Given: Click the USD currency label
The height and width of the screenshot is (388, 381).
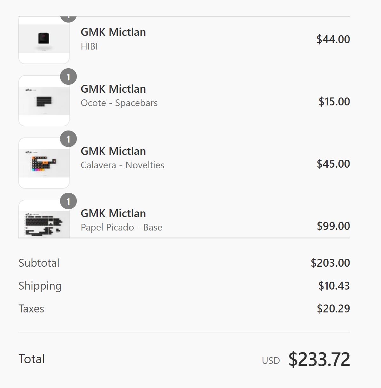Looking at the screenshot, I should [271, 361].
